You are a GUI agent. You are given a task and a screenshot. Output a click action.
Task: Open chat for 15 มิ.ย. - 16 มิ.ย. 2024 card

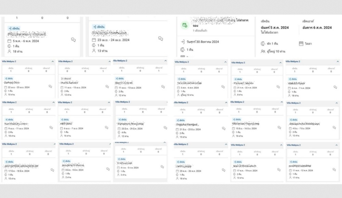[x=279, y=127]
